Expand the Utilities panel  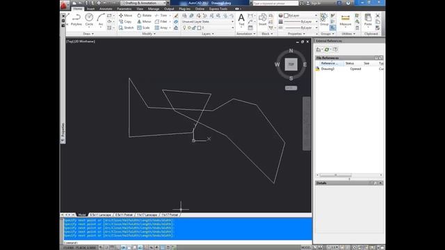348,34
